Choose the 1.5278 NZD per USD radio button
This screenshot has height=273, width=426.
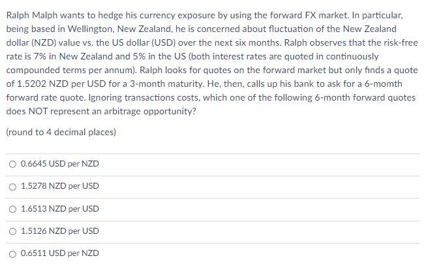point(13,186)
